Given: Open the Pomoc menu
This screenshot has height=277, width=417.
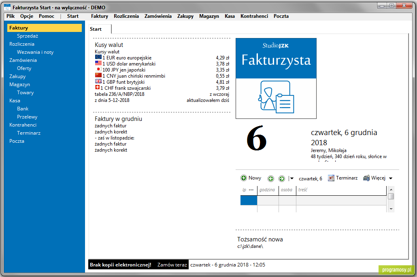Looking at the screenshot, I should tap(47, 16).
